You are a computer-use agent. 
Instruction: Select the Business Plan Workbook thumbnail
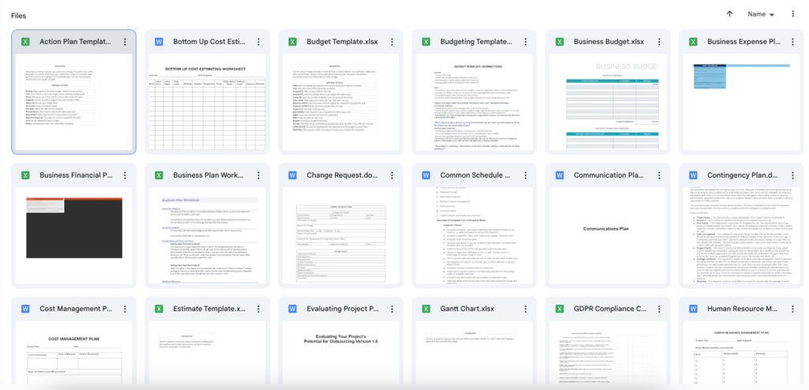coord(208,236)
